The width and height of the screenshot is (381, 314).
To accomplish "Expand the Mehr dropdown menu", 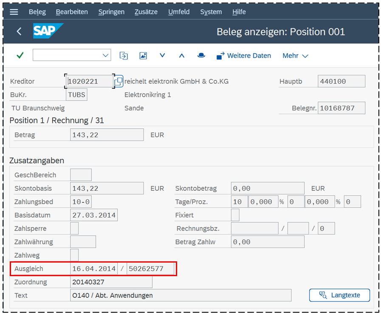I will coord(295,56).
